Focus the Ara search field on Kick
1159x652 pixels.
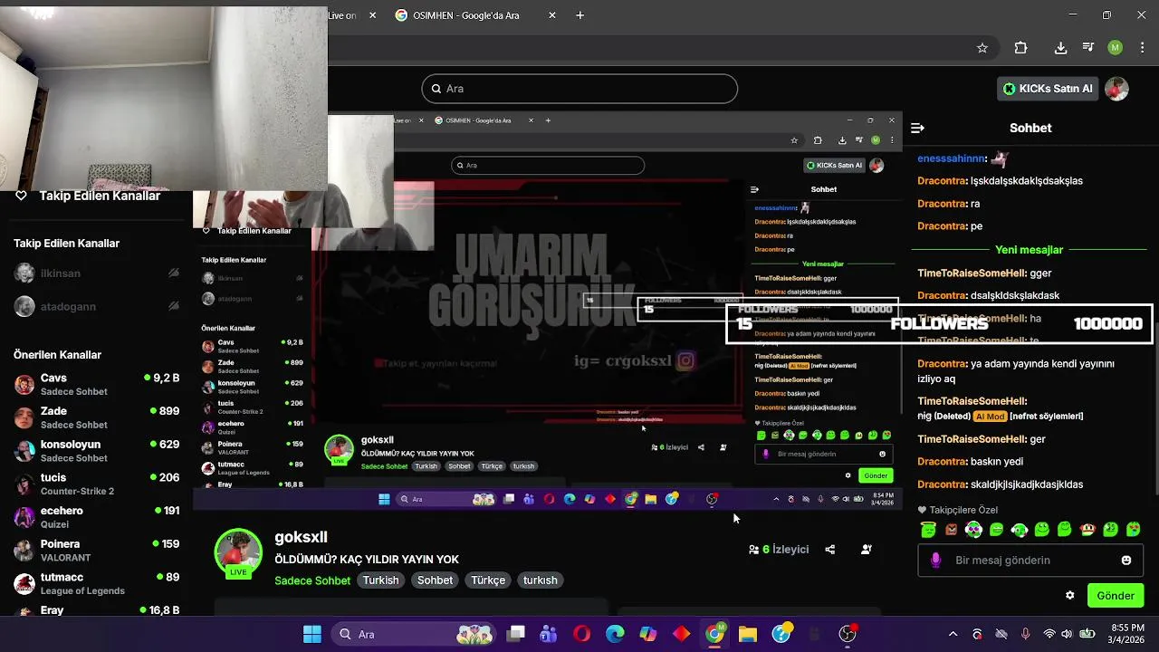(x=579, y=89)
